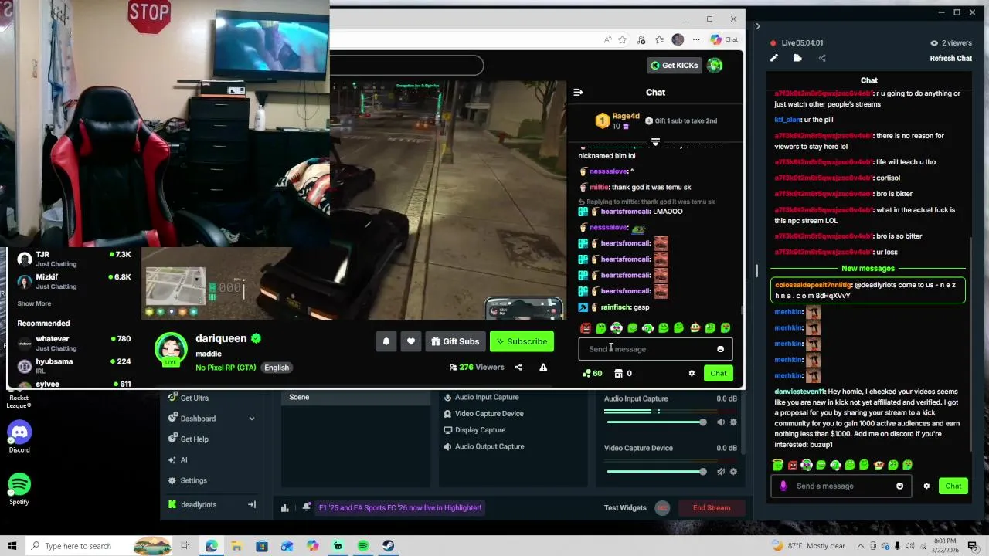Open Video Capture Device mixer settings gear
989x556 pixels.
[x=733, y=472]
